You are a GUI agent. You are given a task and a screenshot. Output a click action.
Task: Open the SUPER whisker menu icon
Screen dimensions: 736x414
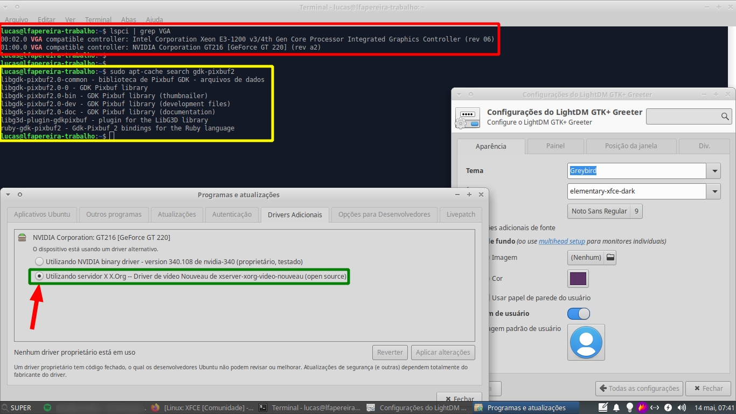pyautogui.click(x=5, y=408)
